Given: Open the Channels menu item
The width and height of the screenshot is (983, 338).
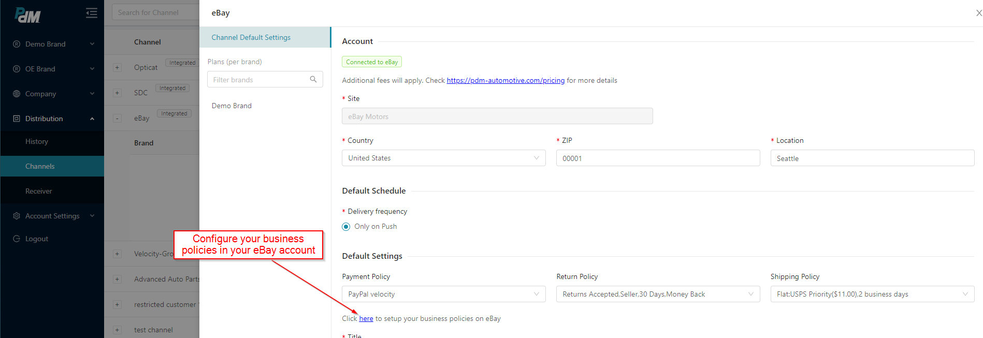Looking at the screenshot, I should (52, 166).
